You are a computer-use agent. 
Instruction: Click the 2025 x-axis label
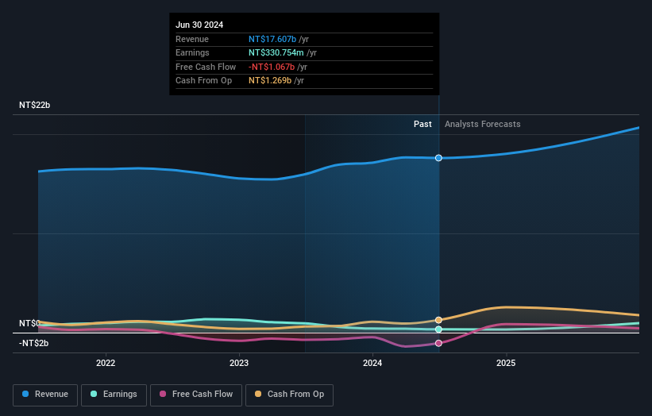pos(506,364)
